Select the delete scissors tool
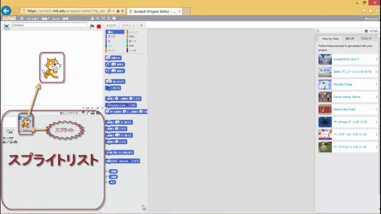381x214 pixels. click(x=98, y=18)
